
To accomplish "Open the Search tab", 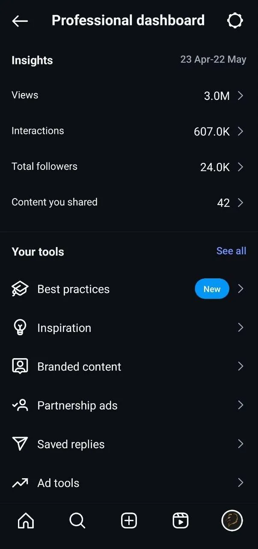I will 77,521.
